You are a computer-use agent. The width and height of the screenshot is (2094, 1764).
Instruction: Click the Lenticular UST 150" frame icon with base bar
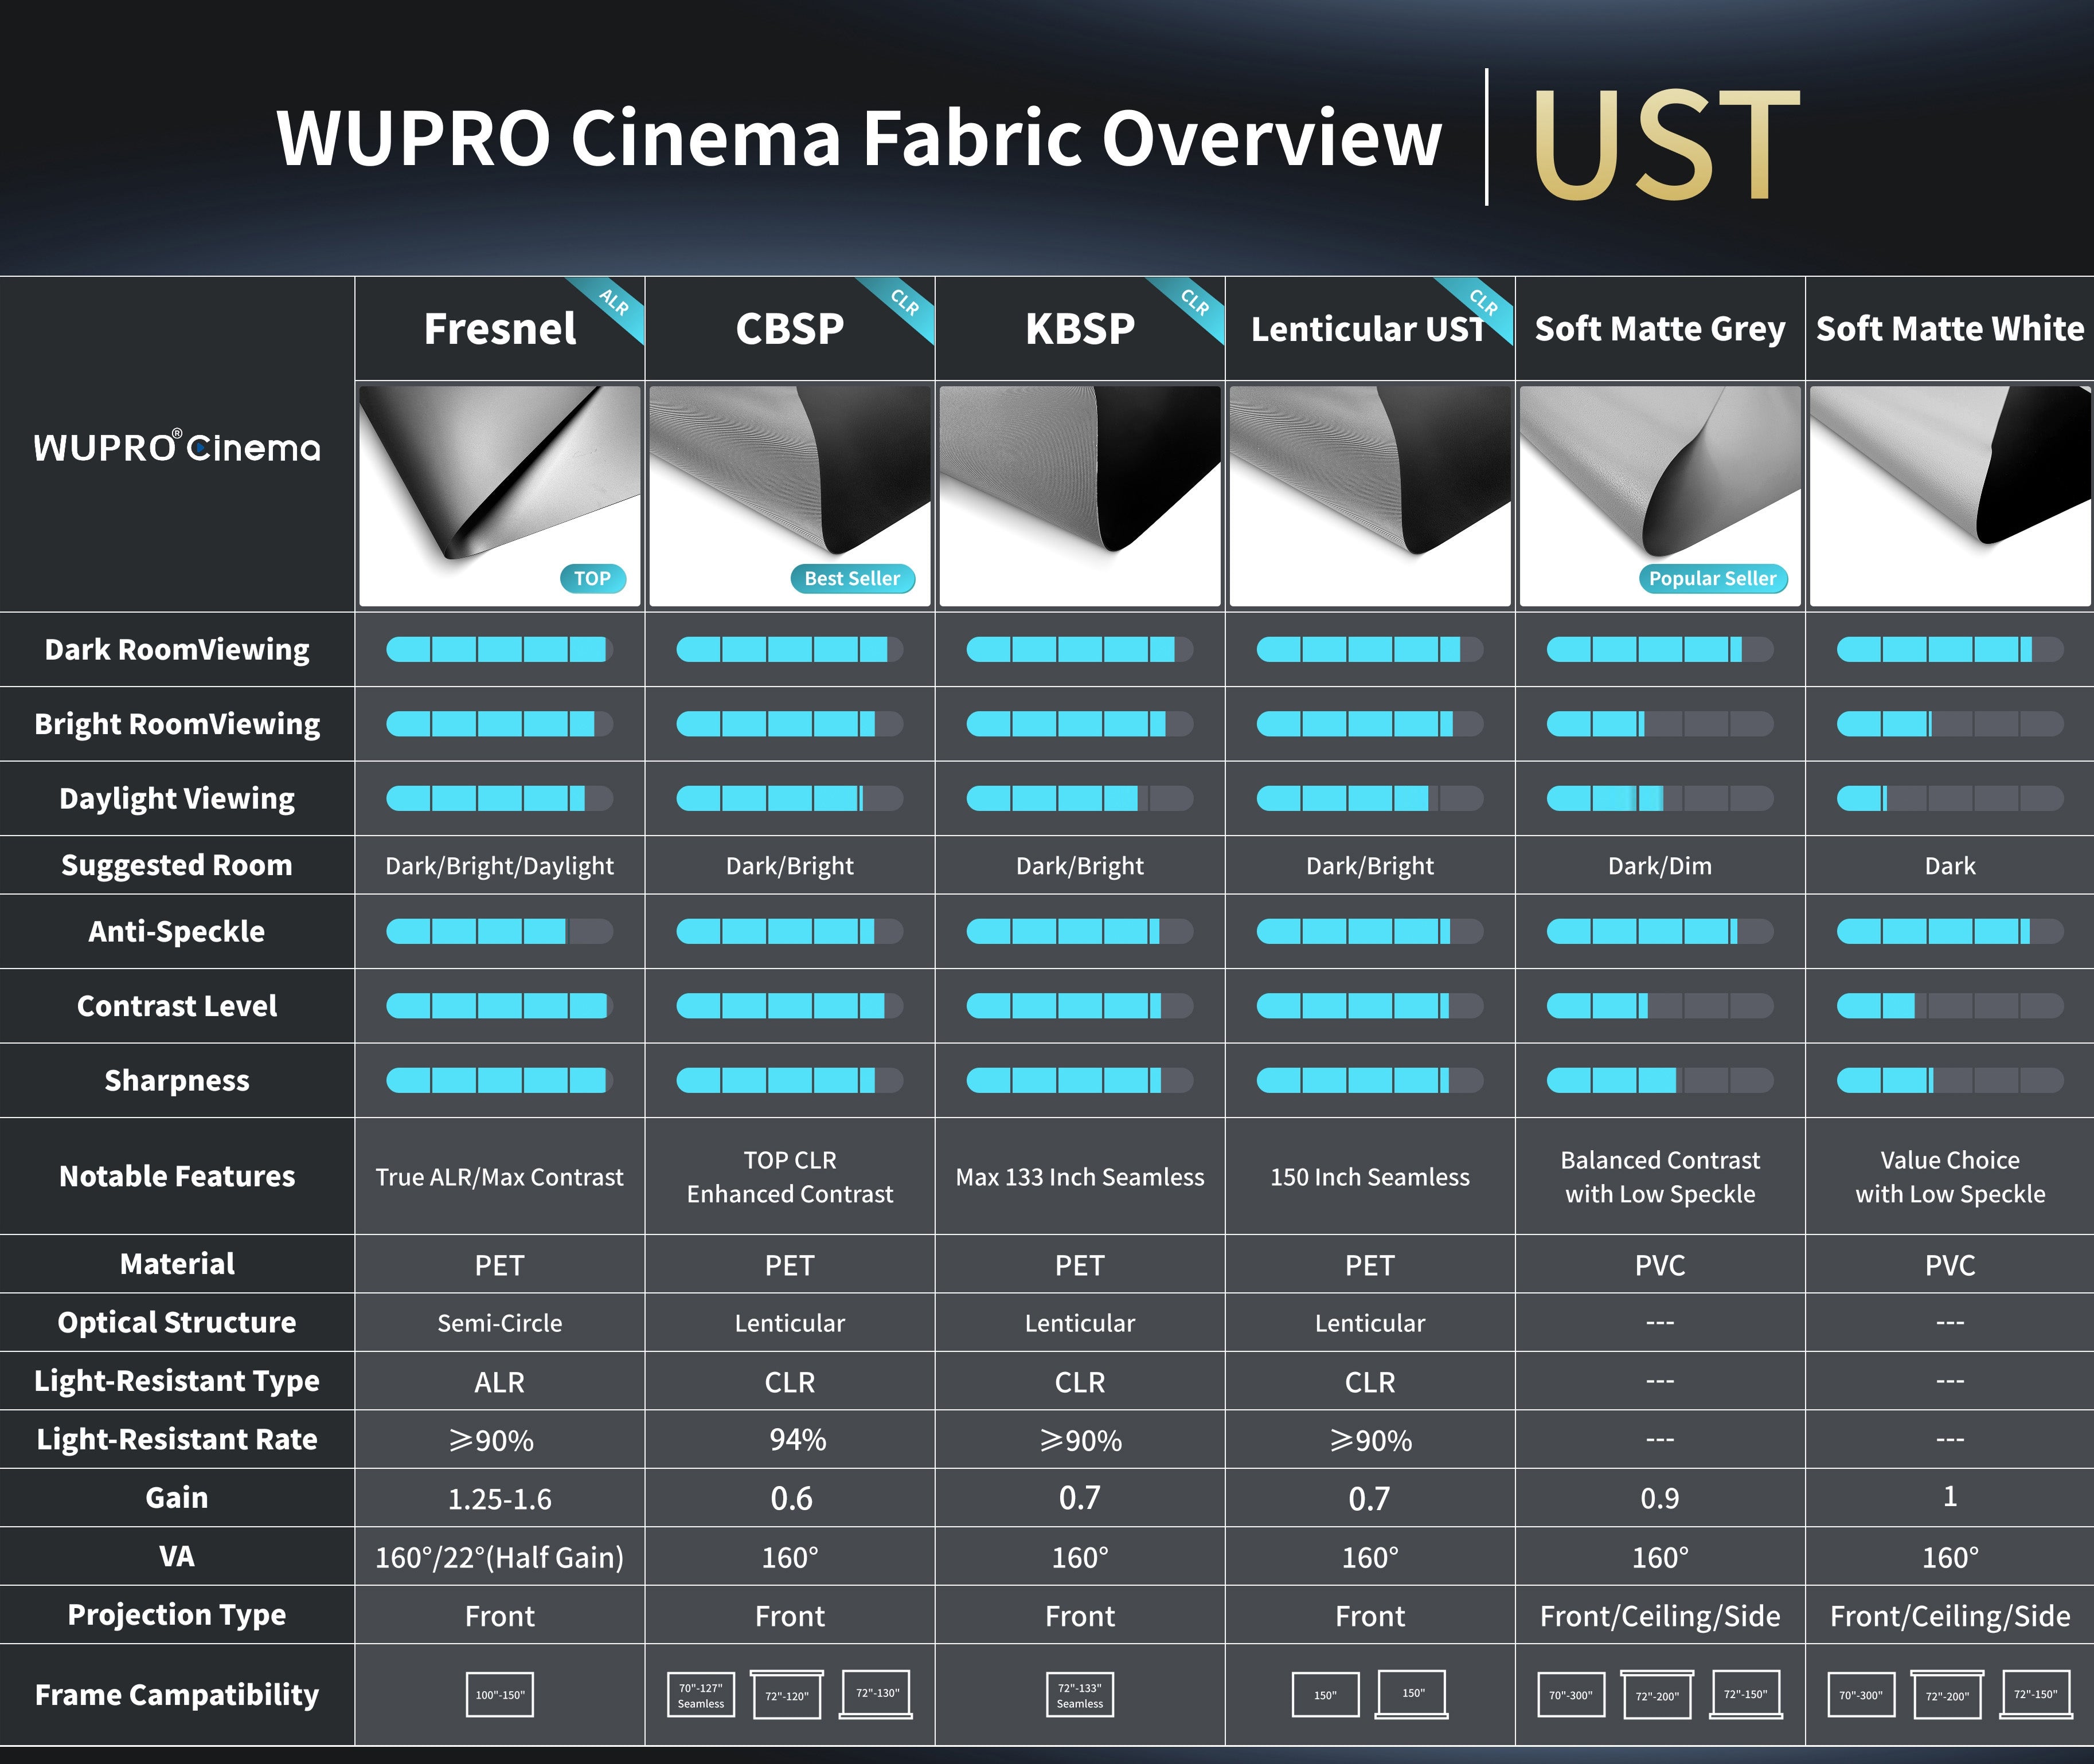pos(1412,1694)
